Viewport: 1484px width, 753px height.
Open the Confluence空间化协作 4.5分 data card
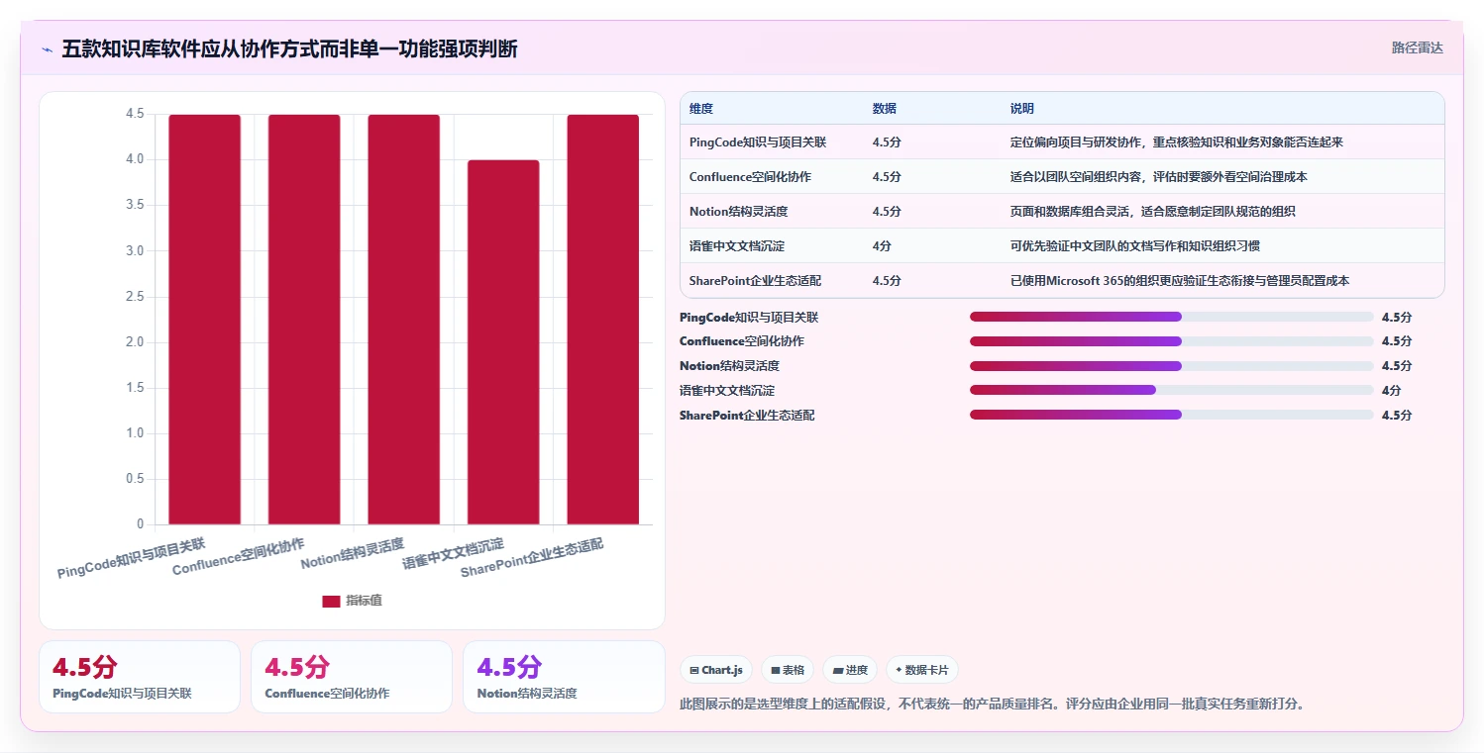click(352, 677)
